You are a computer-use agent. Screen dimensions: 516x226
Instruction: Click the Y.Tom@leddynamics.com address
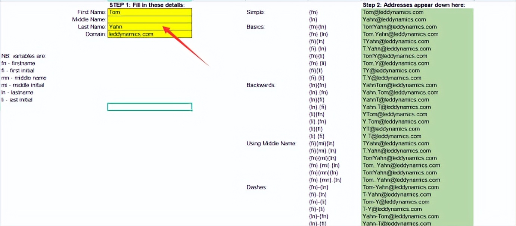[396, 122]
